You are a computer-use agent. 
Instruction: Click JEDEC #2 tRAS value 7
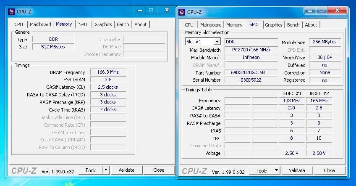click(x=319, y=130)
